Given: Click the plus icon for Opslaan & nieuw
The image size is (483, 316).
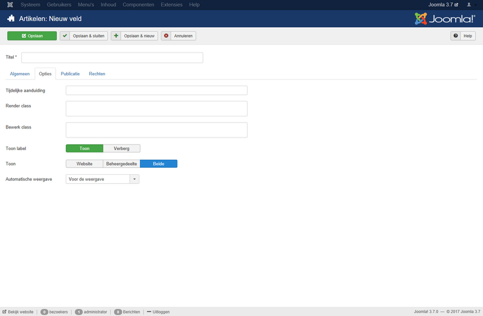Looking at the screenshot, I should click(x=116, y=36).
